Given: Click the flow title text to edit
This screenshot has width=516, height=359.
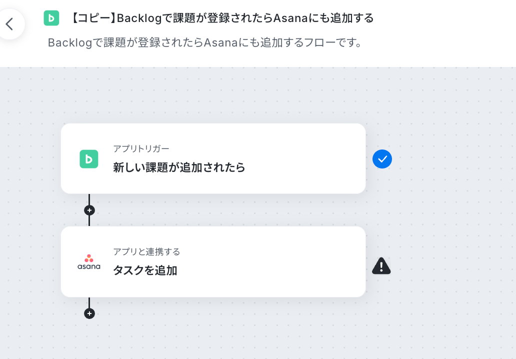Looking at the screenshot, I should coord(222,18).
